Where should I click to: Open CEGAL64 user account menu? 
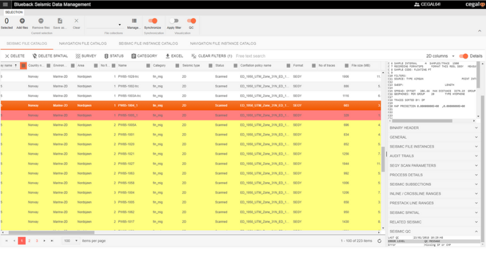point(427,4)
